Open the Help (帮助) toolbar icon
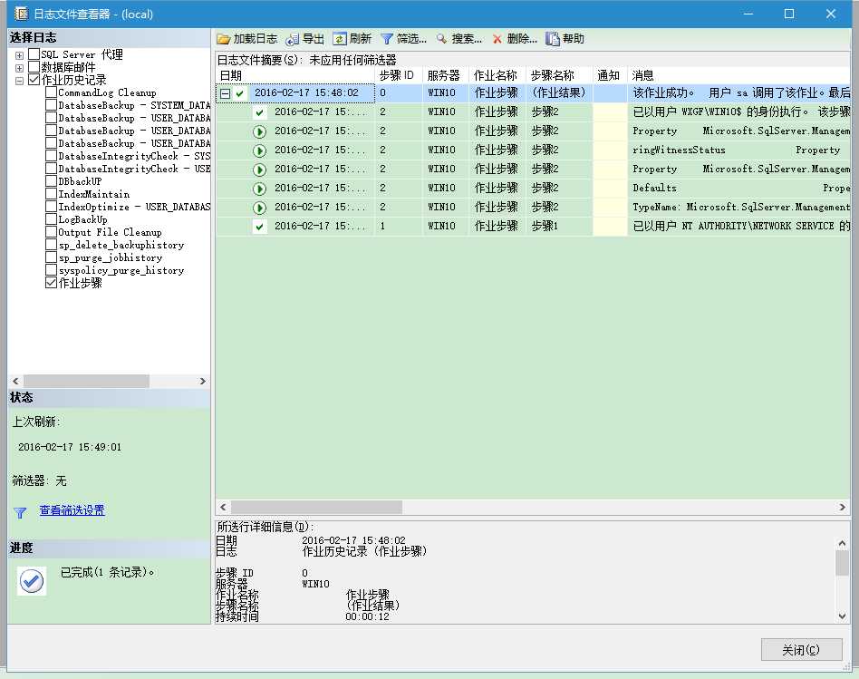 (x=553, y=39)
